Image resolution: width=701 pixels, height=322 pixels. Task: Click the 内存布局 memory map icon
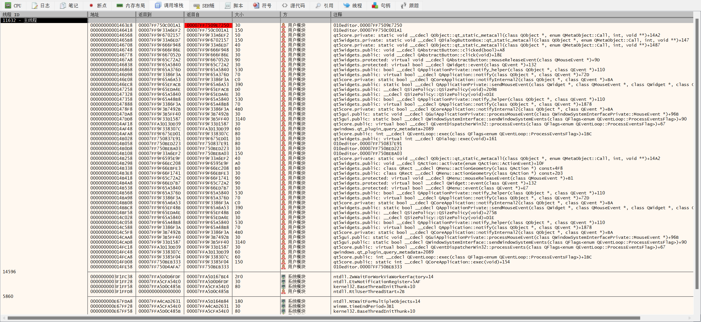click(x=120, y=5)
